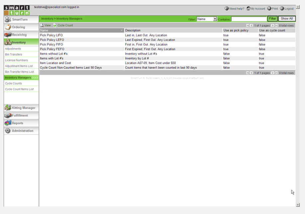Go to previous page using top pager
Viewport: 305px width, 214px height.
[x=251, y=26]
